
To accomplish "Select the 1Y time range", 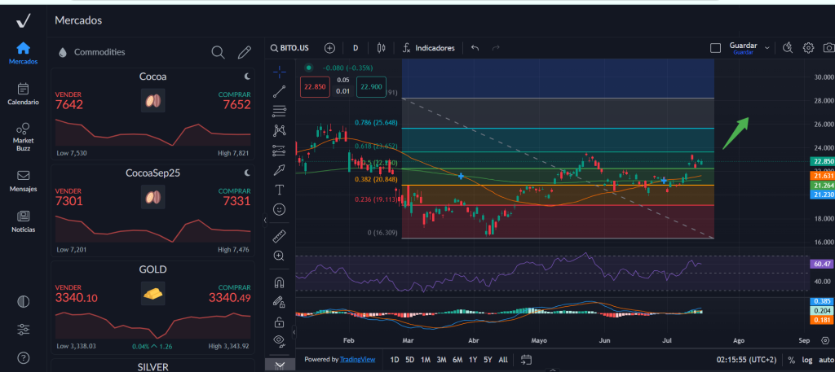I will pyautogui.click(x=473, y=360).
